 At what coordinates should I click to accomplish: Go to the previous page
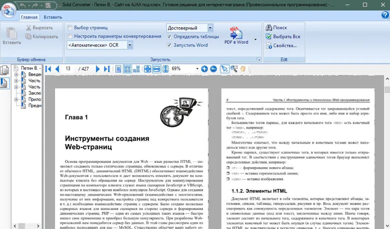tap(57, 69)
